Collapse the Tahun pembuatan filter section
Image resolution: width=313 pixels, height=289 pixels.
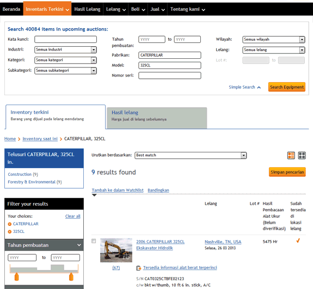pyautogui.click(x=79, y=245)
